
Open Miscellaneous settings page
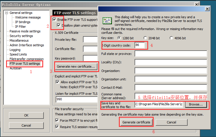coord(19,40)
